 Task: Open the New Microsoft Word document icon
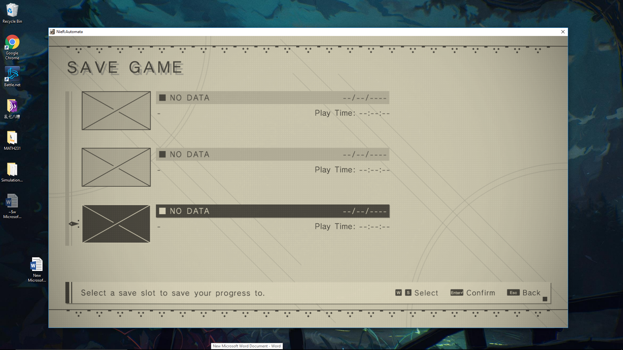37,270
